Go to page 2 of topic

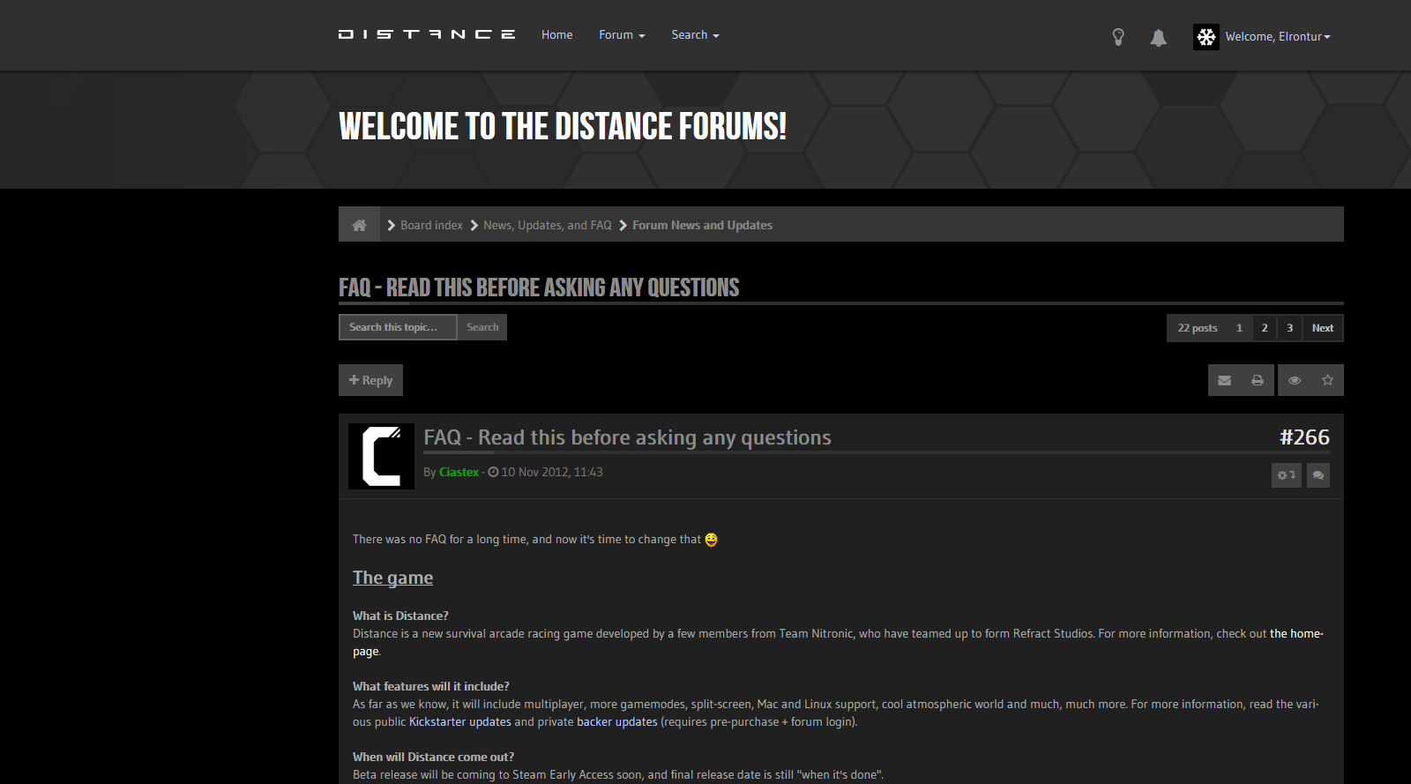point(1265,328)
